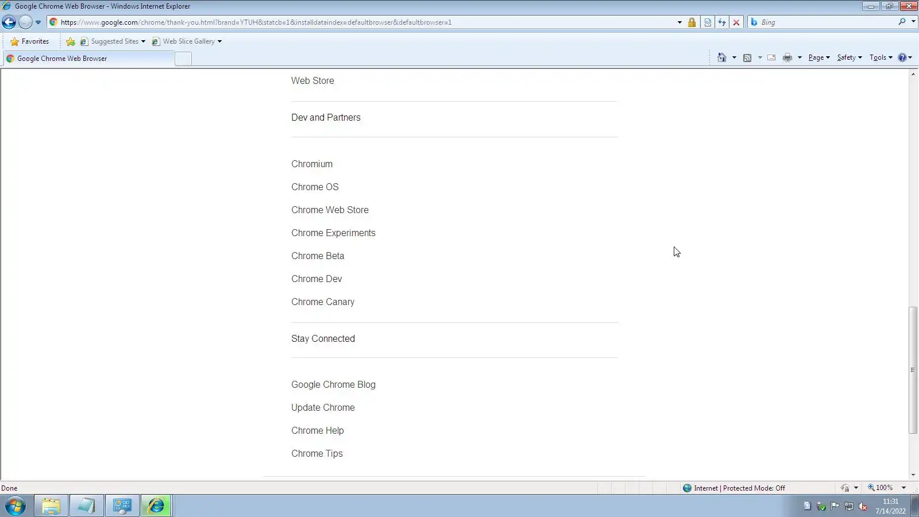Viewport: 919px width, 517px height.
Task: Click the Help question mark icon
Action: pyautogui.click(x=902, y=57)
